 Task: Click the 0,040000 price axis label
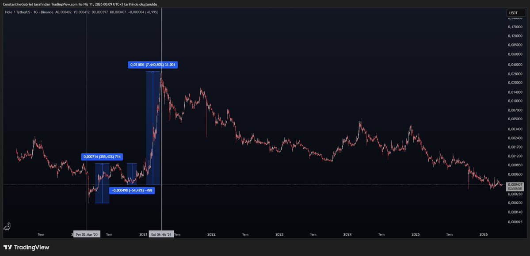(x=516, y=65)
